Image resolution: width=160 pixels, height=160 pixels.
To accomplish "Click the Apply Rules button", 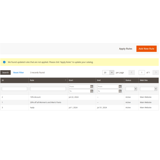I will pos(126,49).
